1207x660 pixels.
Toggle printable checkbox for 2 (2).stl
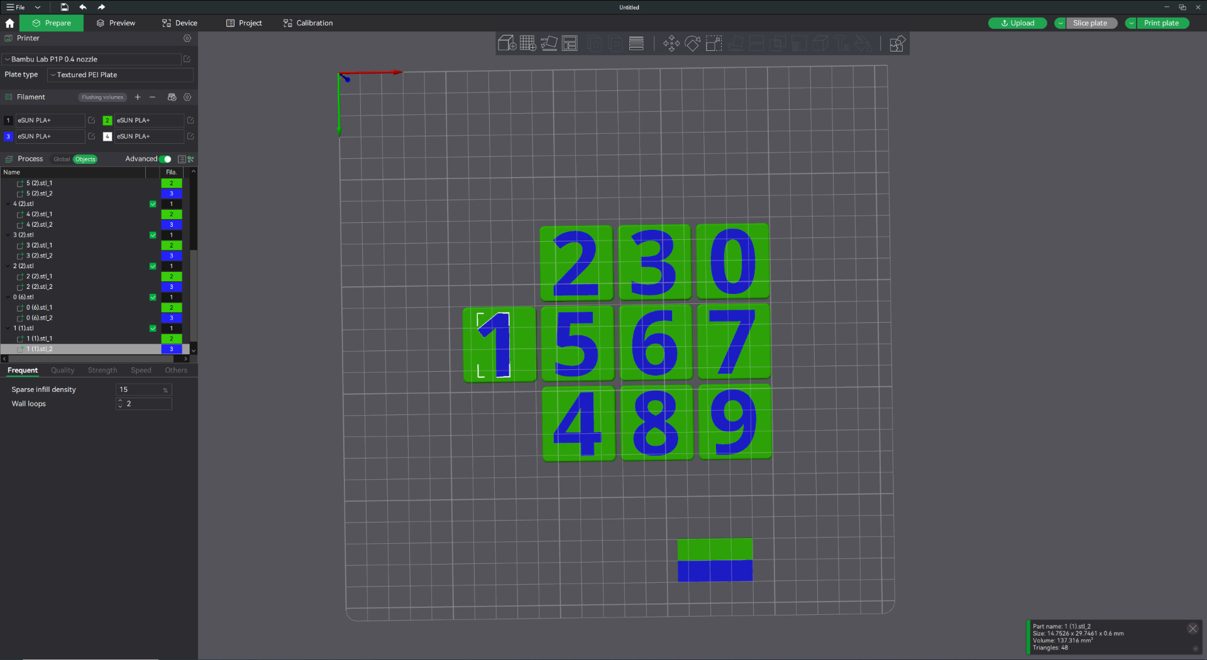coord(153,266)
